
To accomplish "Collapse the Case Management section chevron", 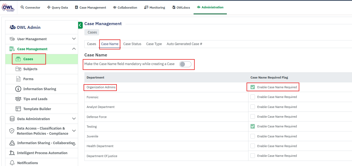I will [x=74, y=49].
